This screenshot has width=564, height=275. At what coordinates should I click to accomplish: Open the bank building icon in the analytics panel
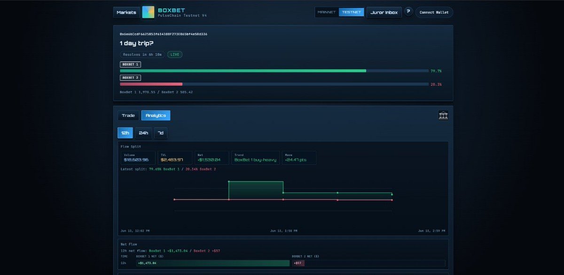(x=443, y=115)
